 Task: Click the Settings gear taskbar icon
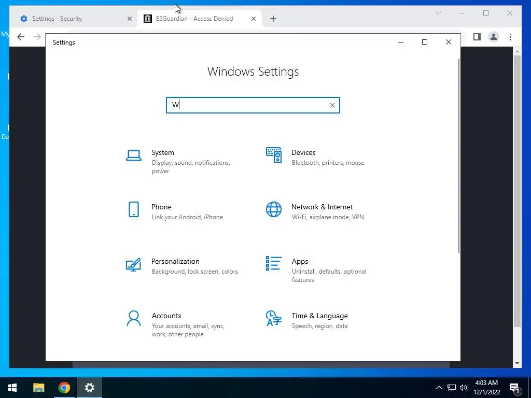tap(89, 388)
